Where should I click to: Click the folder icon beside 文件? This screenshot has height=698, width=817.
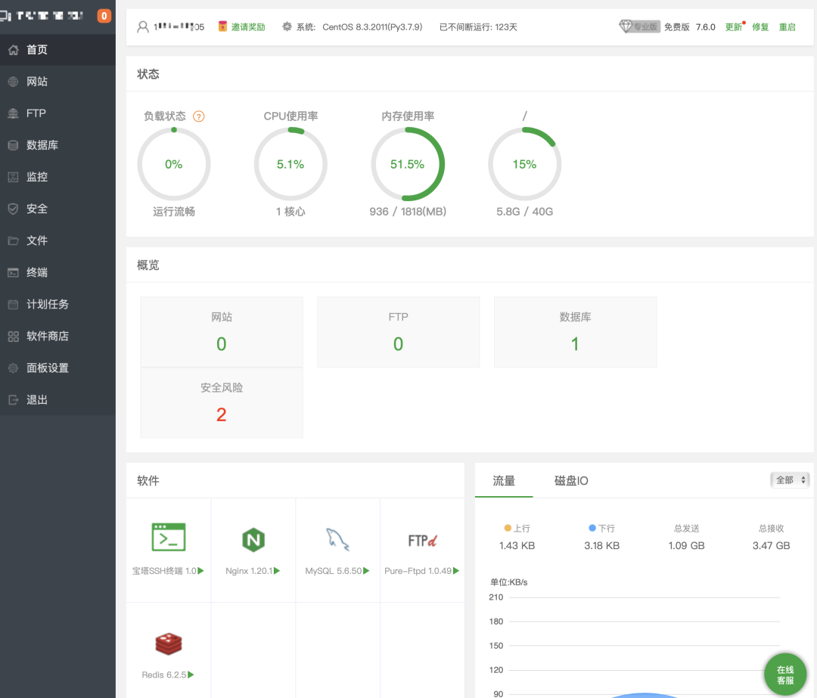pos(13,240)
